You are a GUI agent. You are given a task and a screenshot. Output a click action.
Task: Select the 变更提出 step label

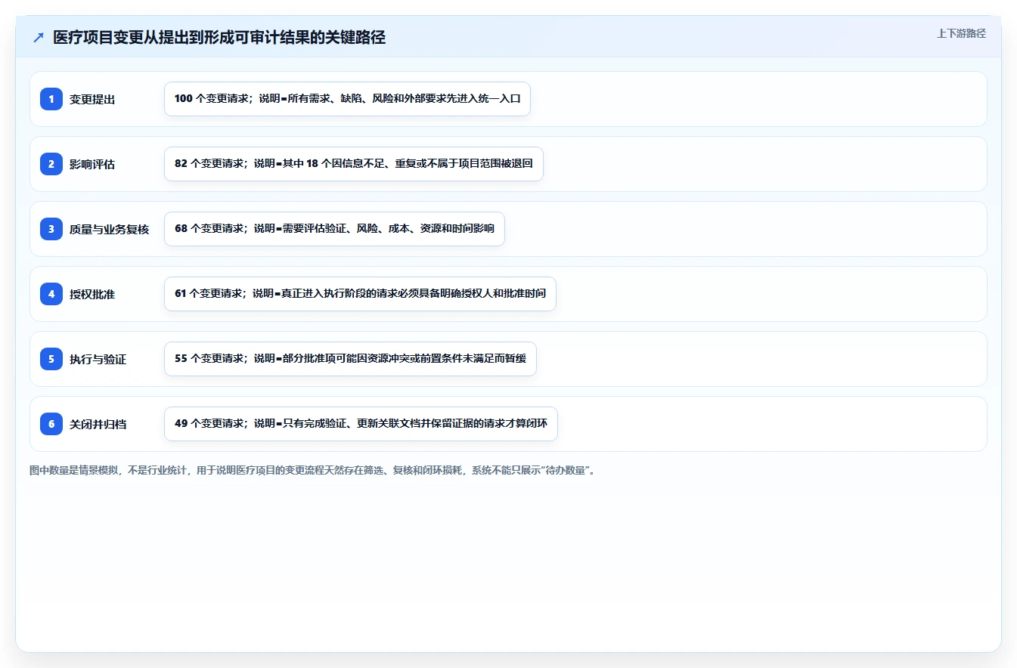click(92, 100)
